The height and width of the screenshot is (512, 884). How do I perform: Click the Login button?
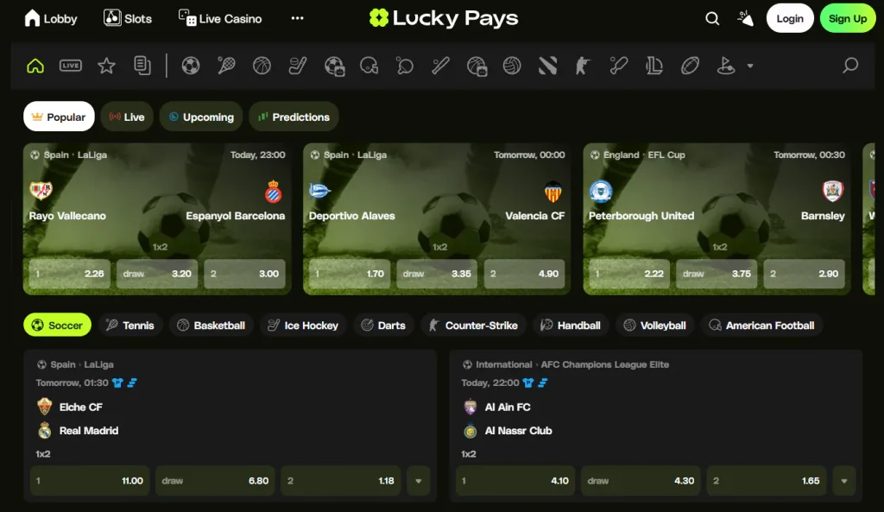(x=789, y=18)
